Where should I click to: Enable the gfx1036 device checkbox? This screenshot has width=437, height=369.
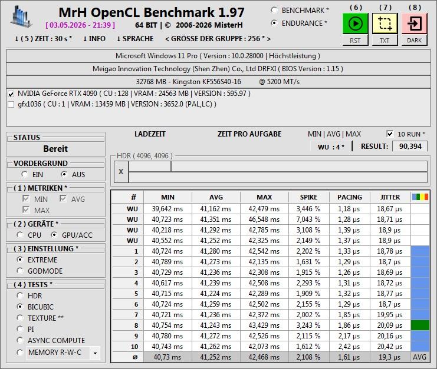click(x=11, y=105)
